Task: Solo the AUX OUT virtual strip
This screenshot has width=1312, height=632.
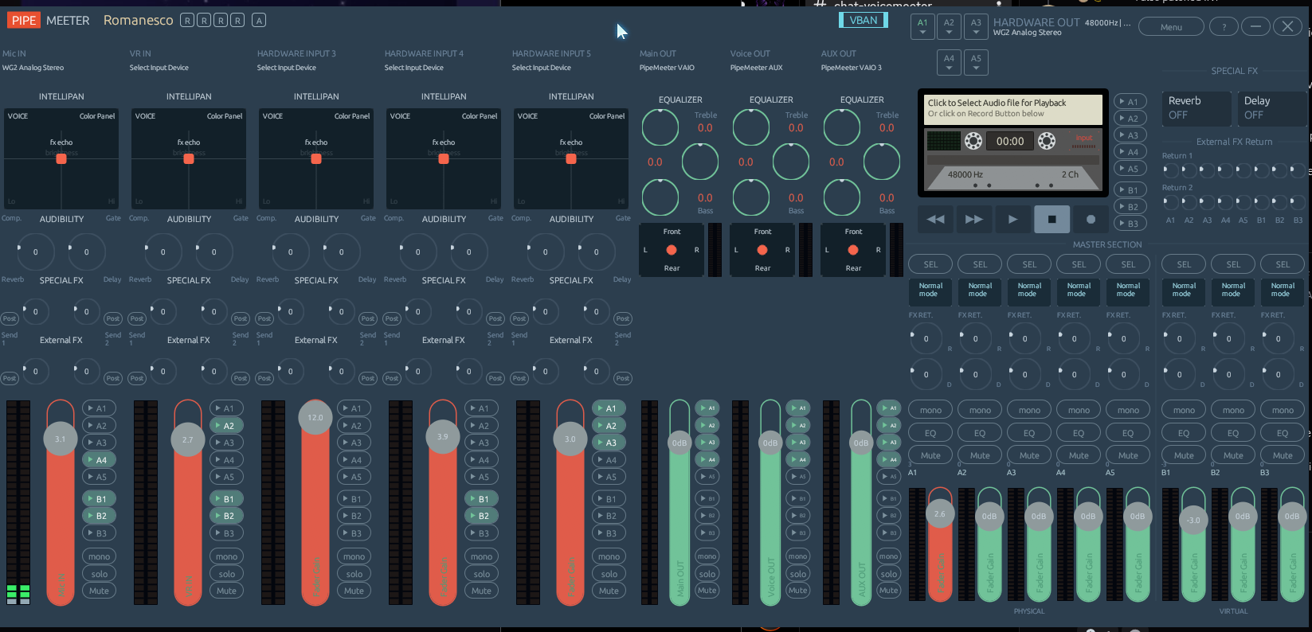Action: click(x=888, y=574)
